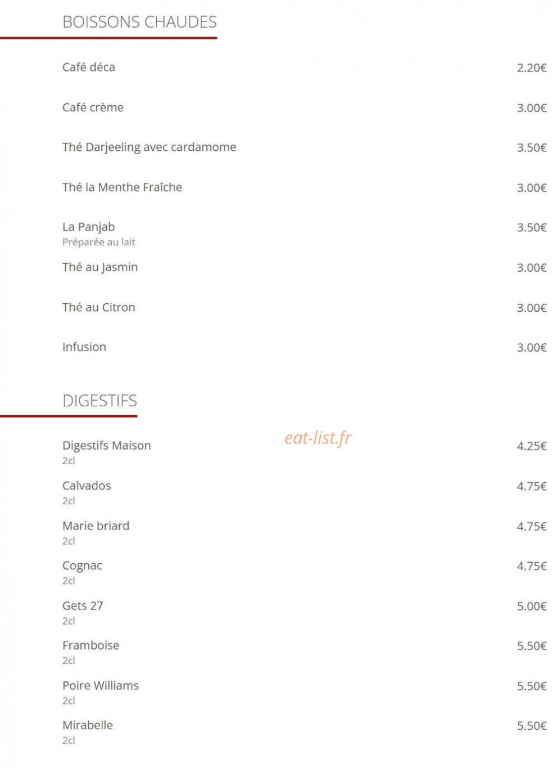Screen dimensions: 556x772
Task: Click the Framboise digestif
Action: point(91,645)
